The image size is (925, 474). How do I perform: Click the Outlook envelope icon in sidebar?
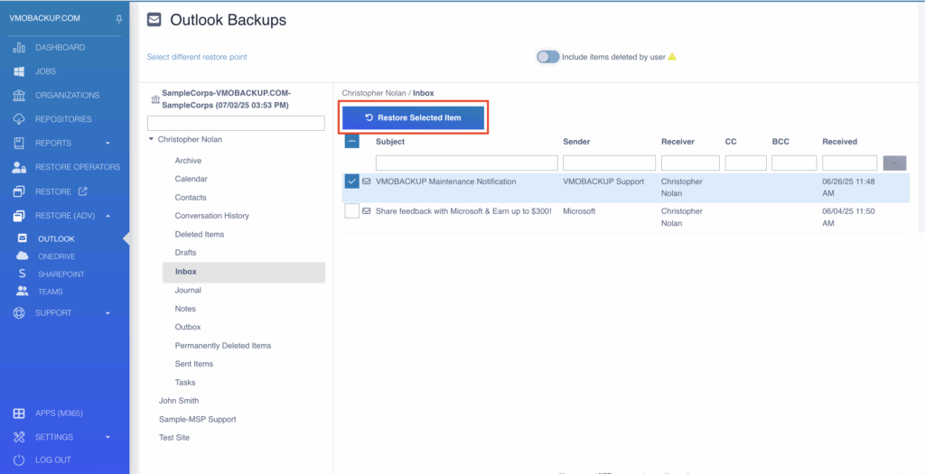coord(23,238)
